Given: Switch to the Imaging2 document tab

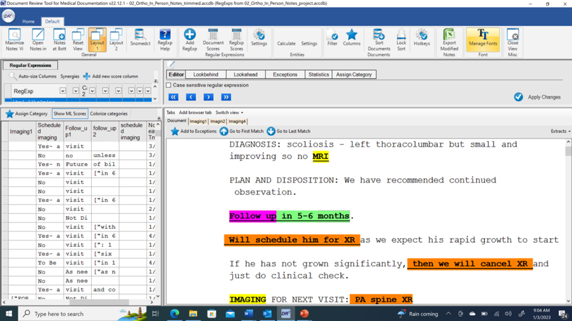Looking at the screenshot, I should (217, 121).
